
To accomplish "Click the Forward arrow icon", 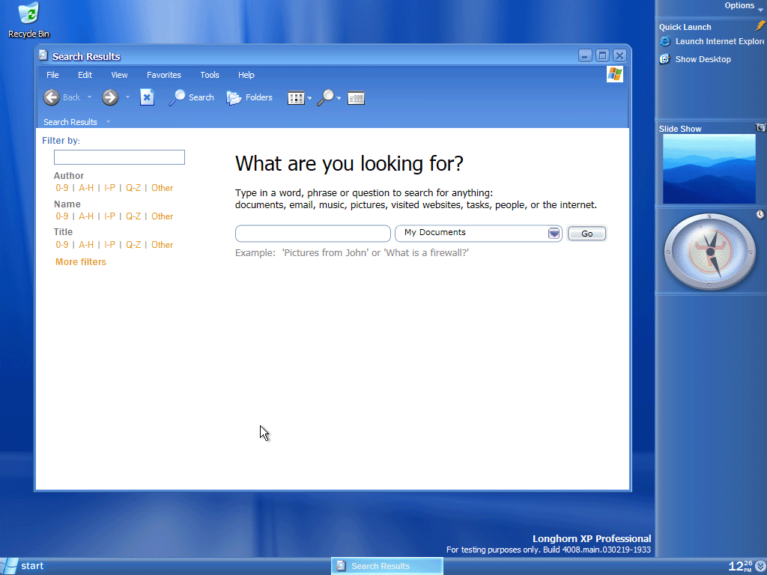I will click(110, 97).
